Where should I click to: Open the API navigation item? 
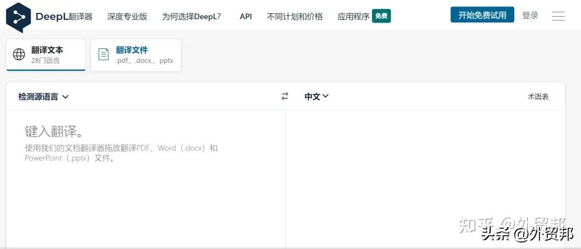coord(246,17)
